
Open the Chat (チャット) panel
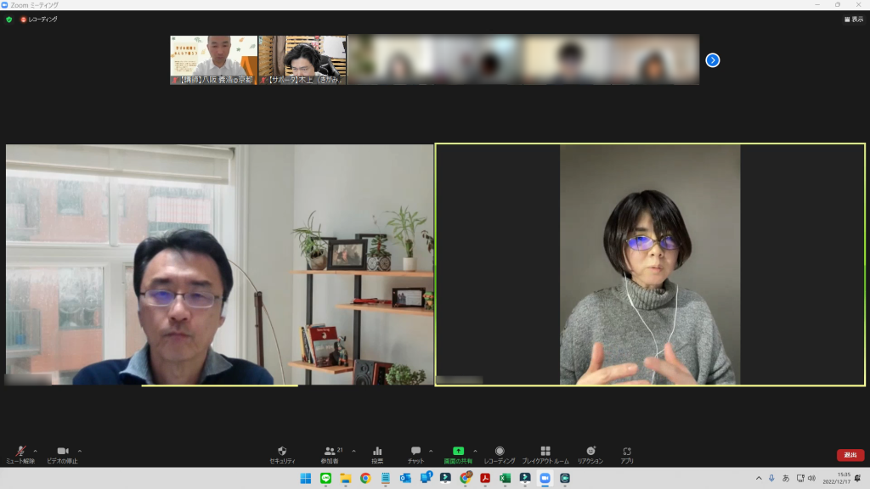tap(415, 454)
